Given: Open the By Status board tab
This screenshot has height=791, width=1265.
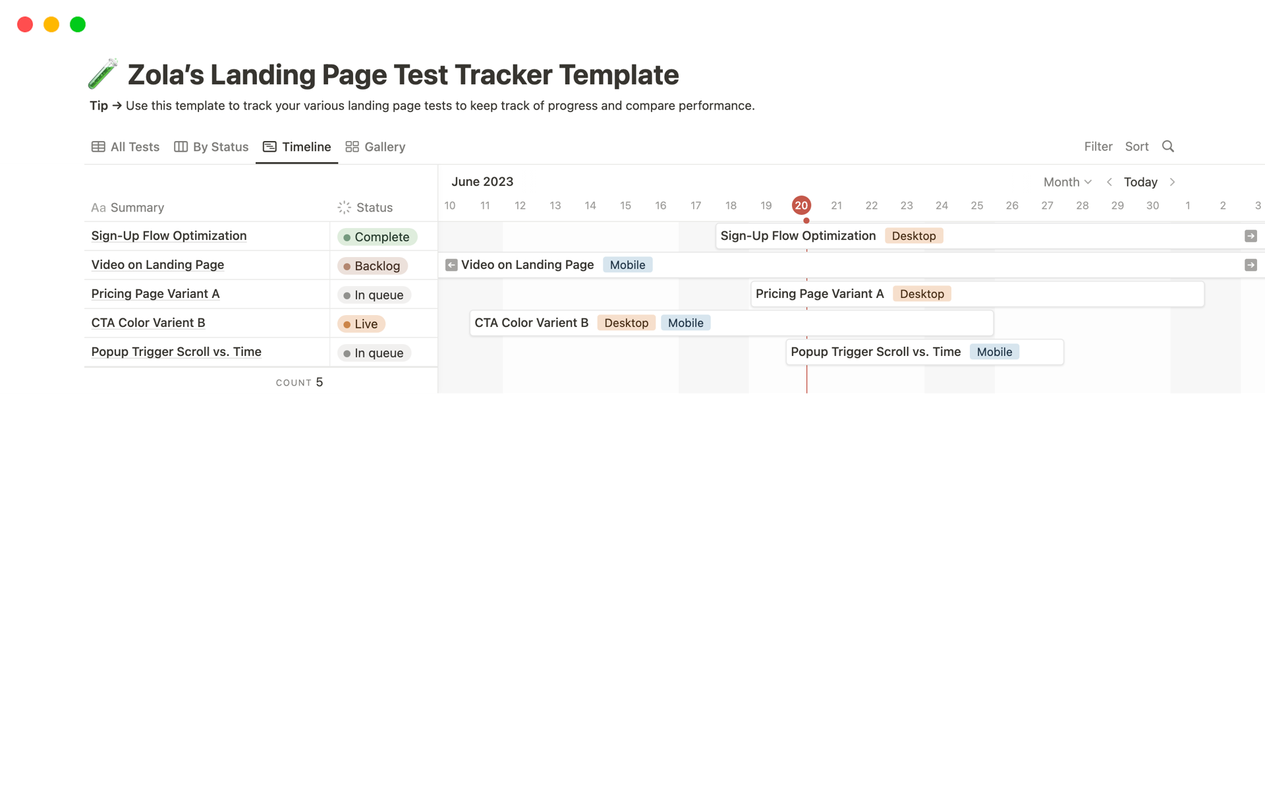Looking at the screenshot, I should pos(211,147).
